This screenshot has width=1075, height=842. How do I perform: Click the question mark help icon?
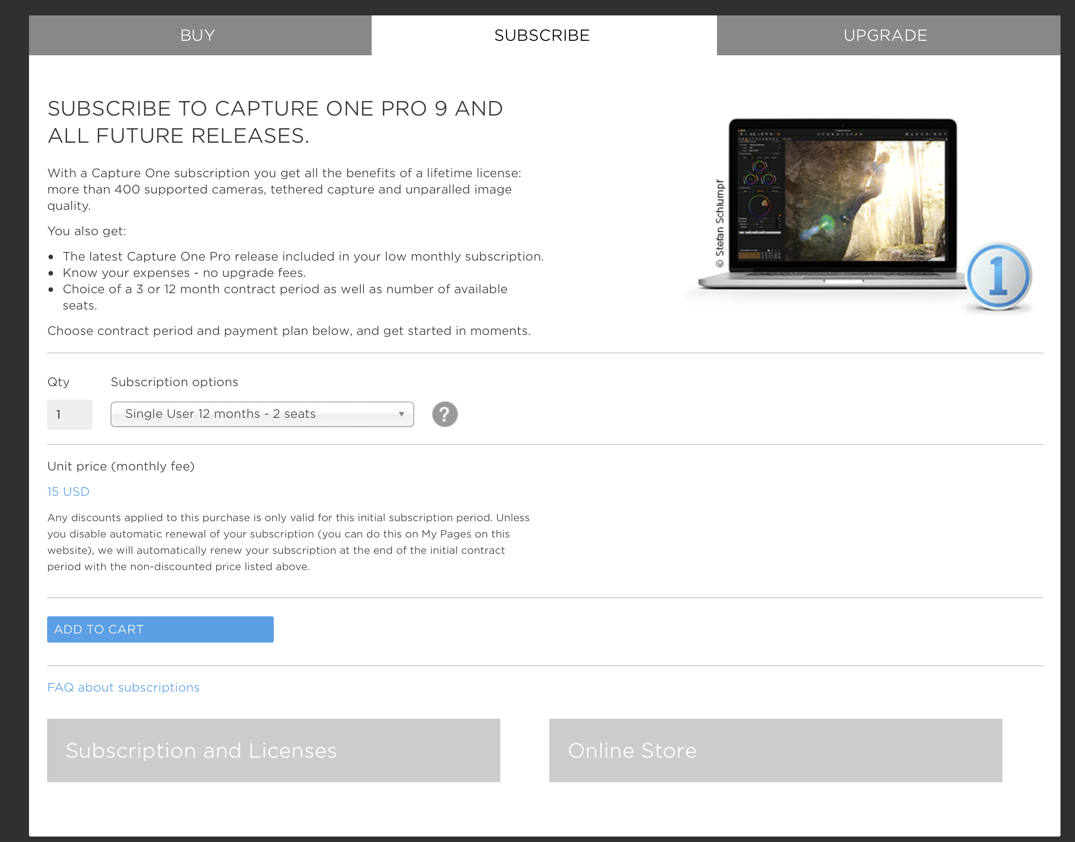[445, 414]
